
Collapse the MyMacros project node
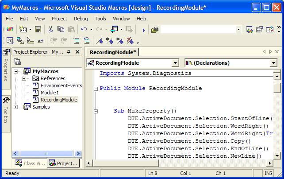[16, 71]
